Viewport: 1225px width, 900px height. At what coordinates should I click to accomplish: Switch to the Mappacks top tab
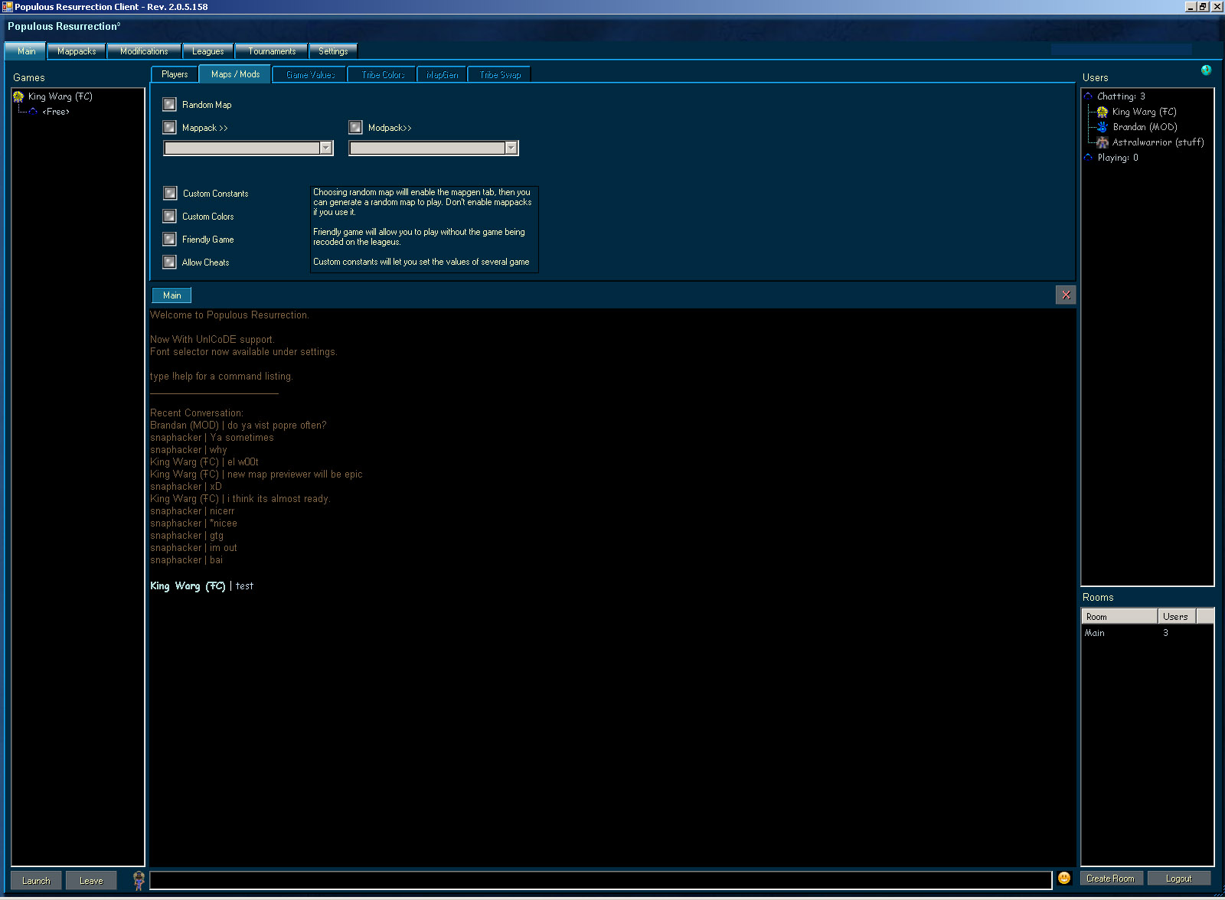(x=77, y=51)
